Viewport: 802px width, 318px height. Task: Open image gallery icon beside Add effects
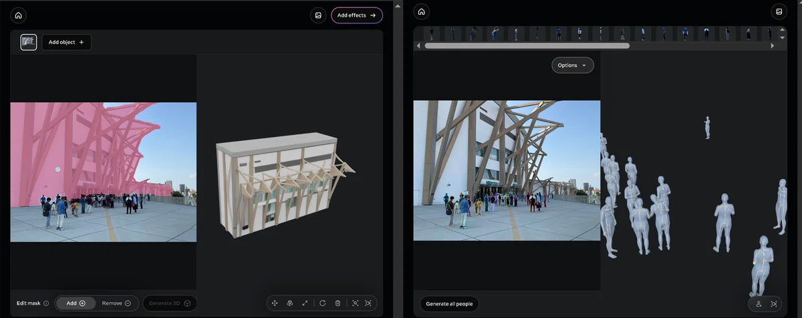point(318,15)
